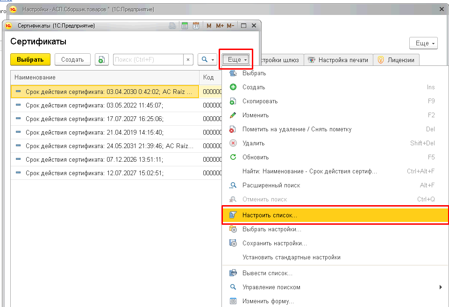Choose Создать in the dropdown menu
This screenshot has height=307, width=449.
coord(335,87)
